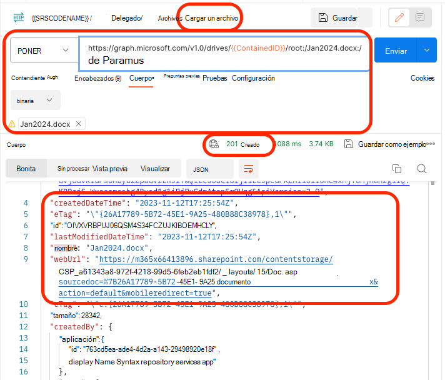Open the three-dot more options
This screenshot has width=445, height=380.
[x=431, y=144]
